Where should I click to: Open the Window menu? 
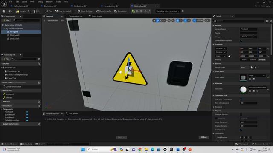click(x=49, y=2)
